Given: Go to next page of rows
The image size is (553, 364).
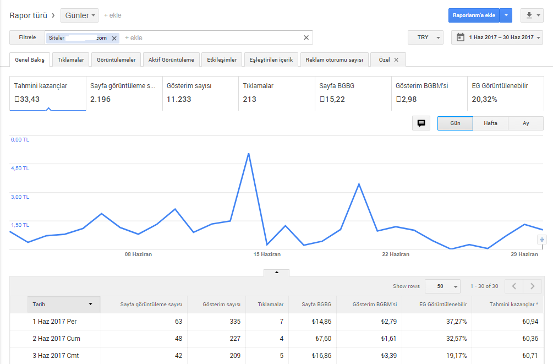Looking at the screenshot, I should point(533,286).
